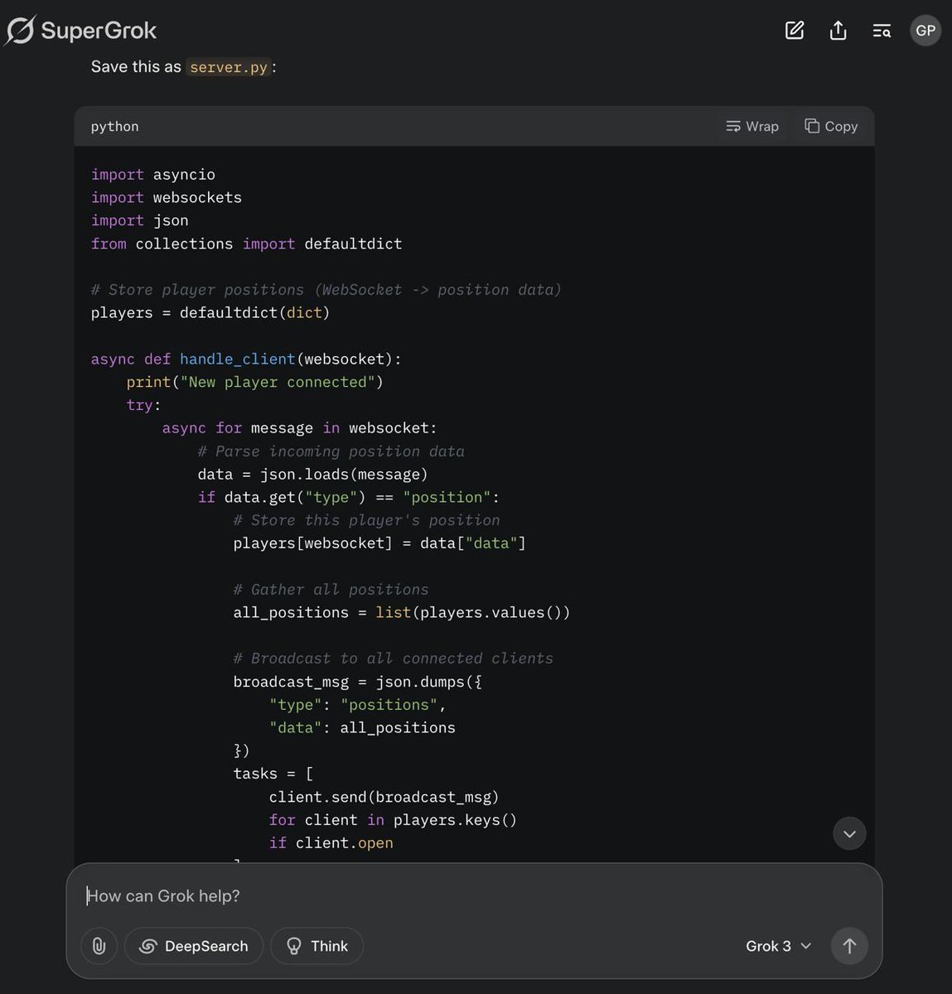Screen dimensions: 952x994
Task: Click 'players[websocket] = data["data"]' line
Action: coord(379,543)
